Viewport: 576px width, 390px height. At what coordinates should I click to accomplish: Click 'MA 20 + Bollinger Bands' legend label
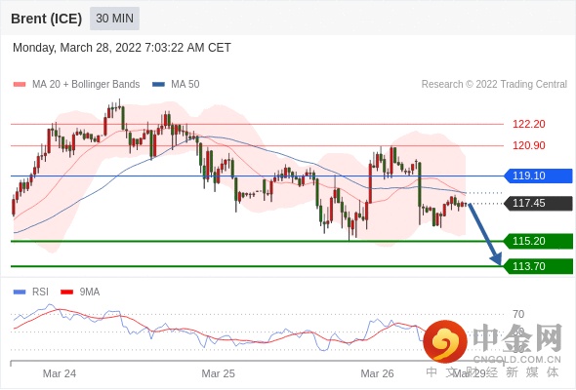(86, 85)
